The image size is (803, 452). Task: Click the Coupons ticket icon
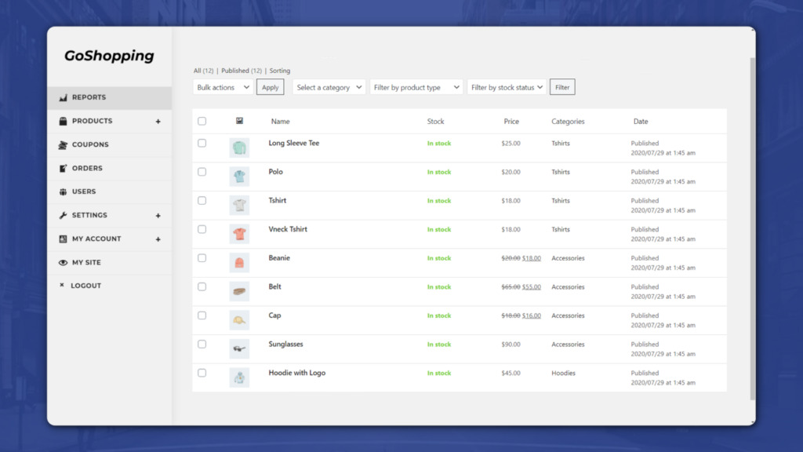[x=63, y=145]
